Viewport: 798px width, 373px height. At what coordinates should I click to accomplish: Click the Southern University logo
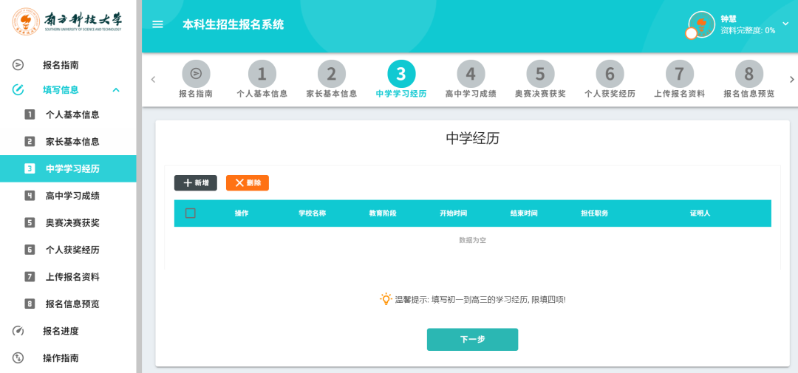[x=68, y=21]
